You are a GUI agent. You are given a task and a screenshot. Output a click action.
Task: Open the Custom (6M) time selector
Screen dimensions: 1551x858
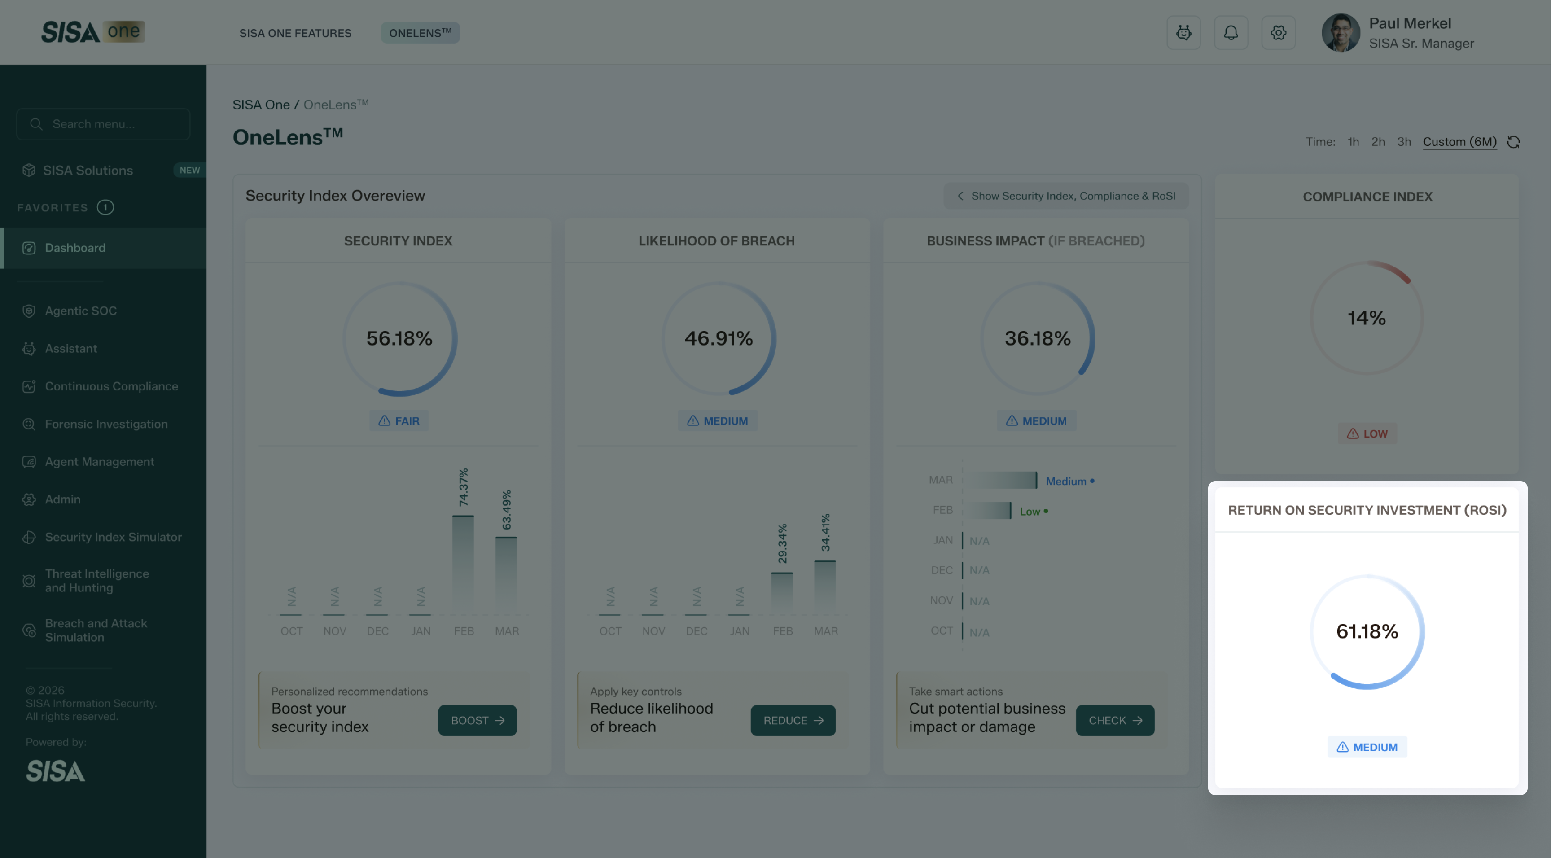[1459, 142]
